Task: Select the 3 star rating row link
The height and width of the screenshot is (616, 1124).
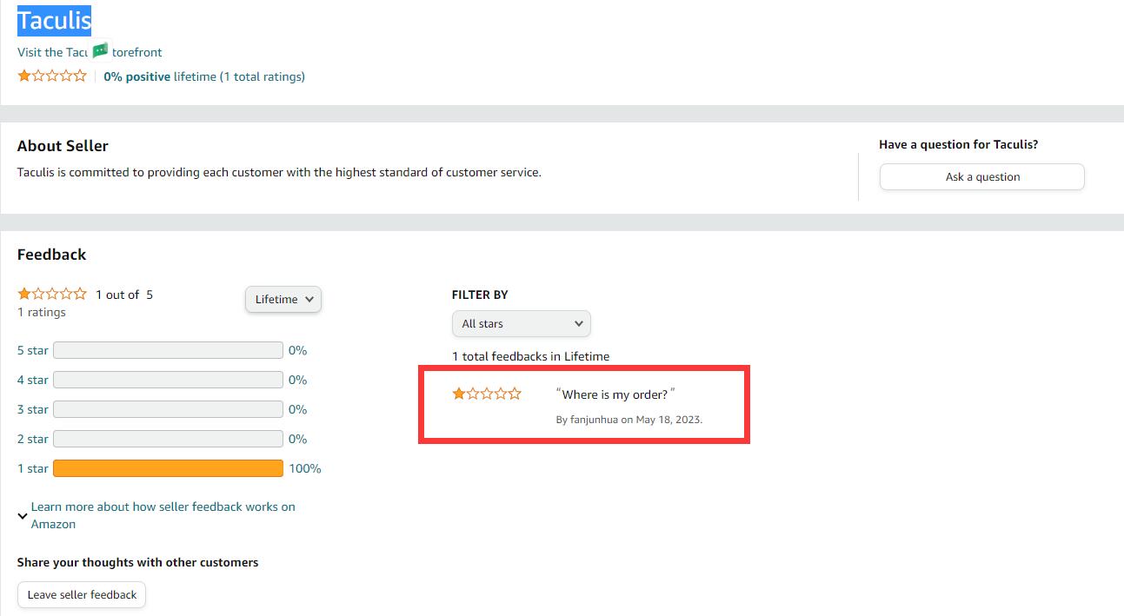Action: (33, 410)
